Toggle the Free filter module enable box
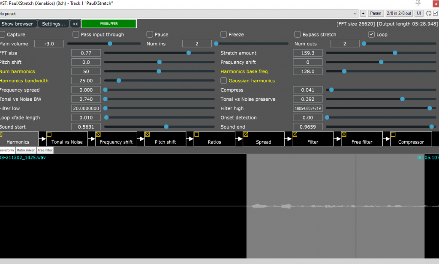This screenshot has width=439, height=264. [x=344, y=135]
